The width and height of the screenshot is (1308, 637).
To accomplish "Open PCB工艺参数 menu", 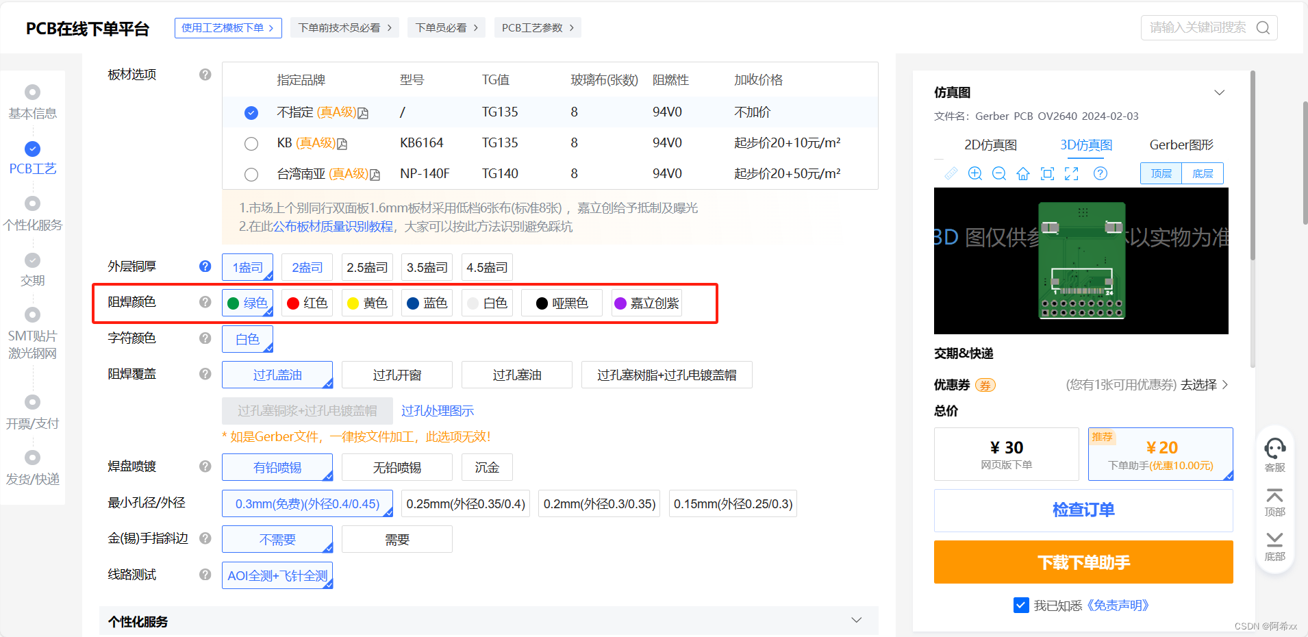I will (x=538, y=28).
